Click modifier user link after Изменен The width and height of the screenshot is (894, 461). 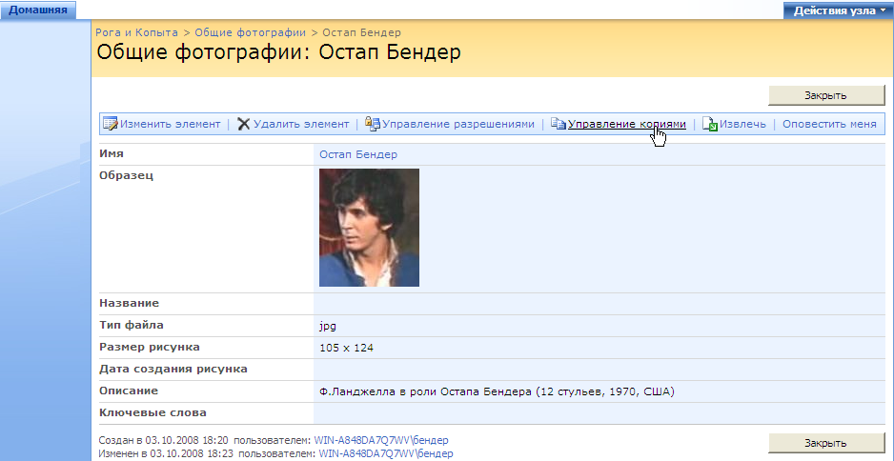click(x=386, y=453)
